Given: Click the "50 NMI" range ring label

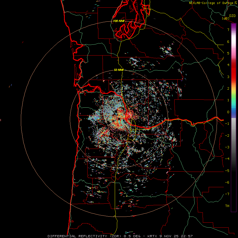Looking at the screenshot, I should (x=119, y=70).
